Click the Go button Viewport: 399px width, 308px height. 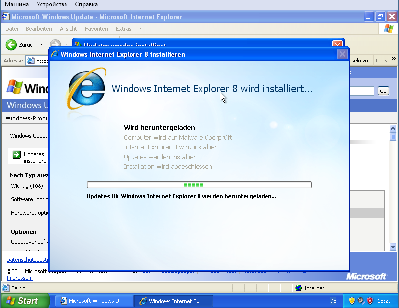[383, 91]
